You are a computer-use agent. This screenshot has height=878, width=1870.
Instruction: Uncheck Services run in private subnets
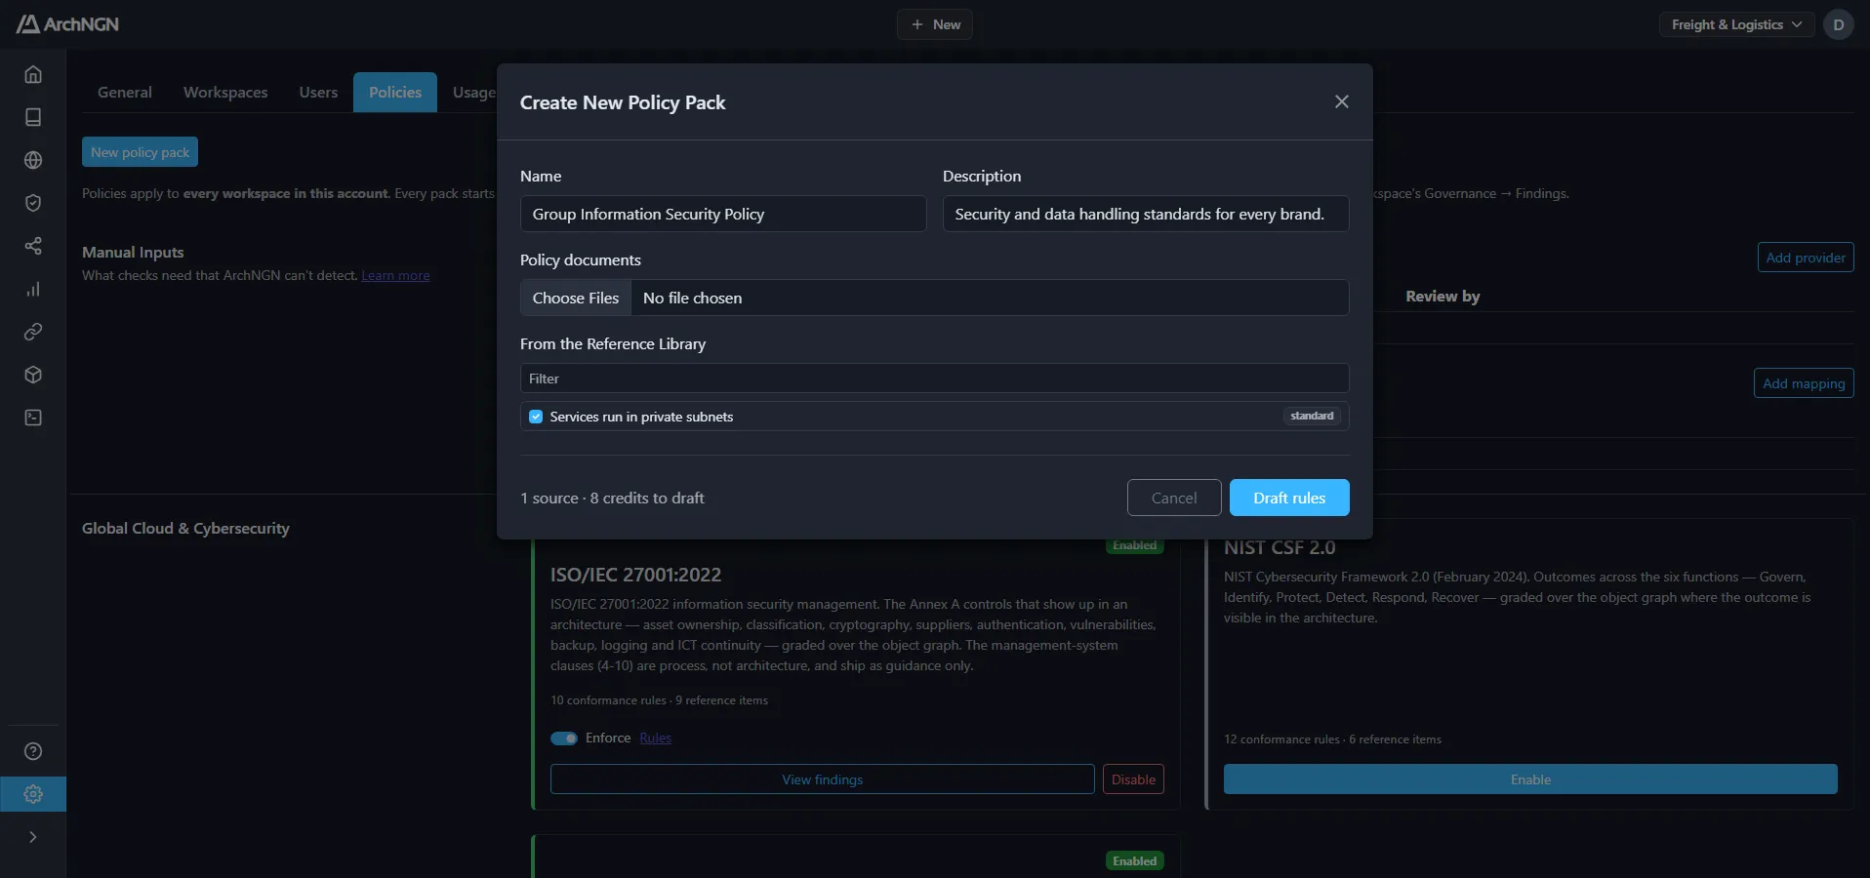coord(536,417)
